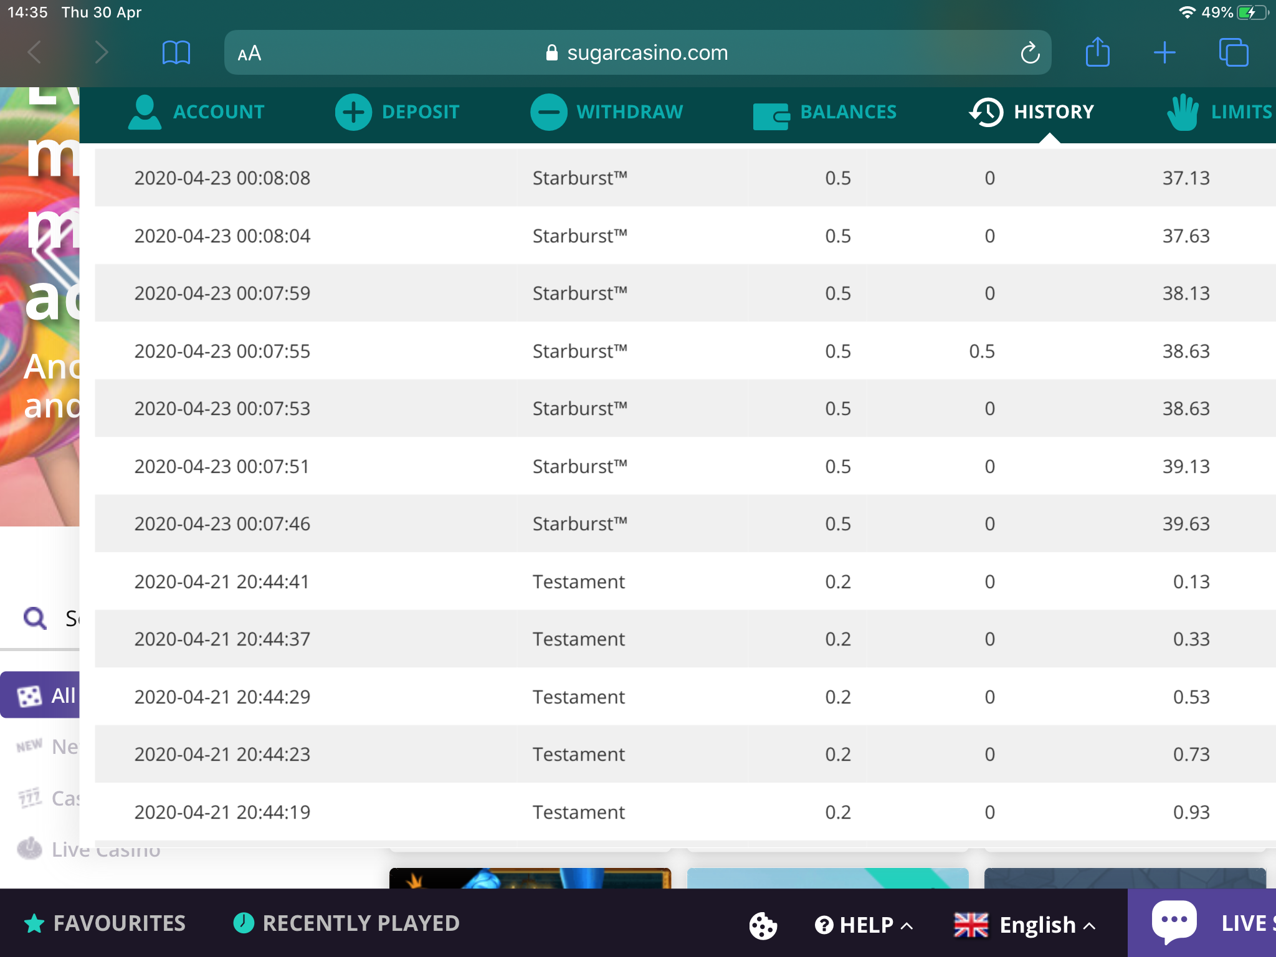
Task: Expand the Help menu
Action: click(x=864, y=925)
